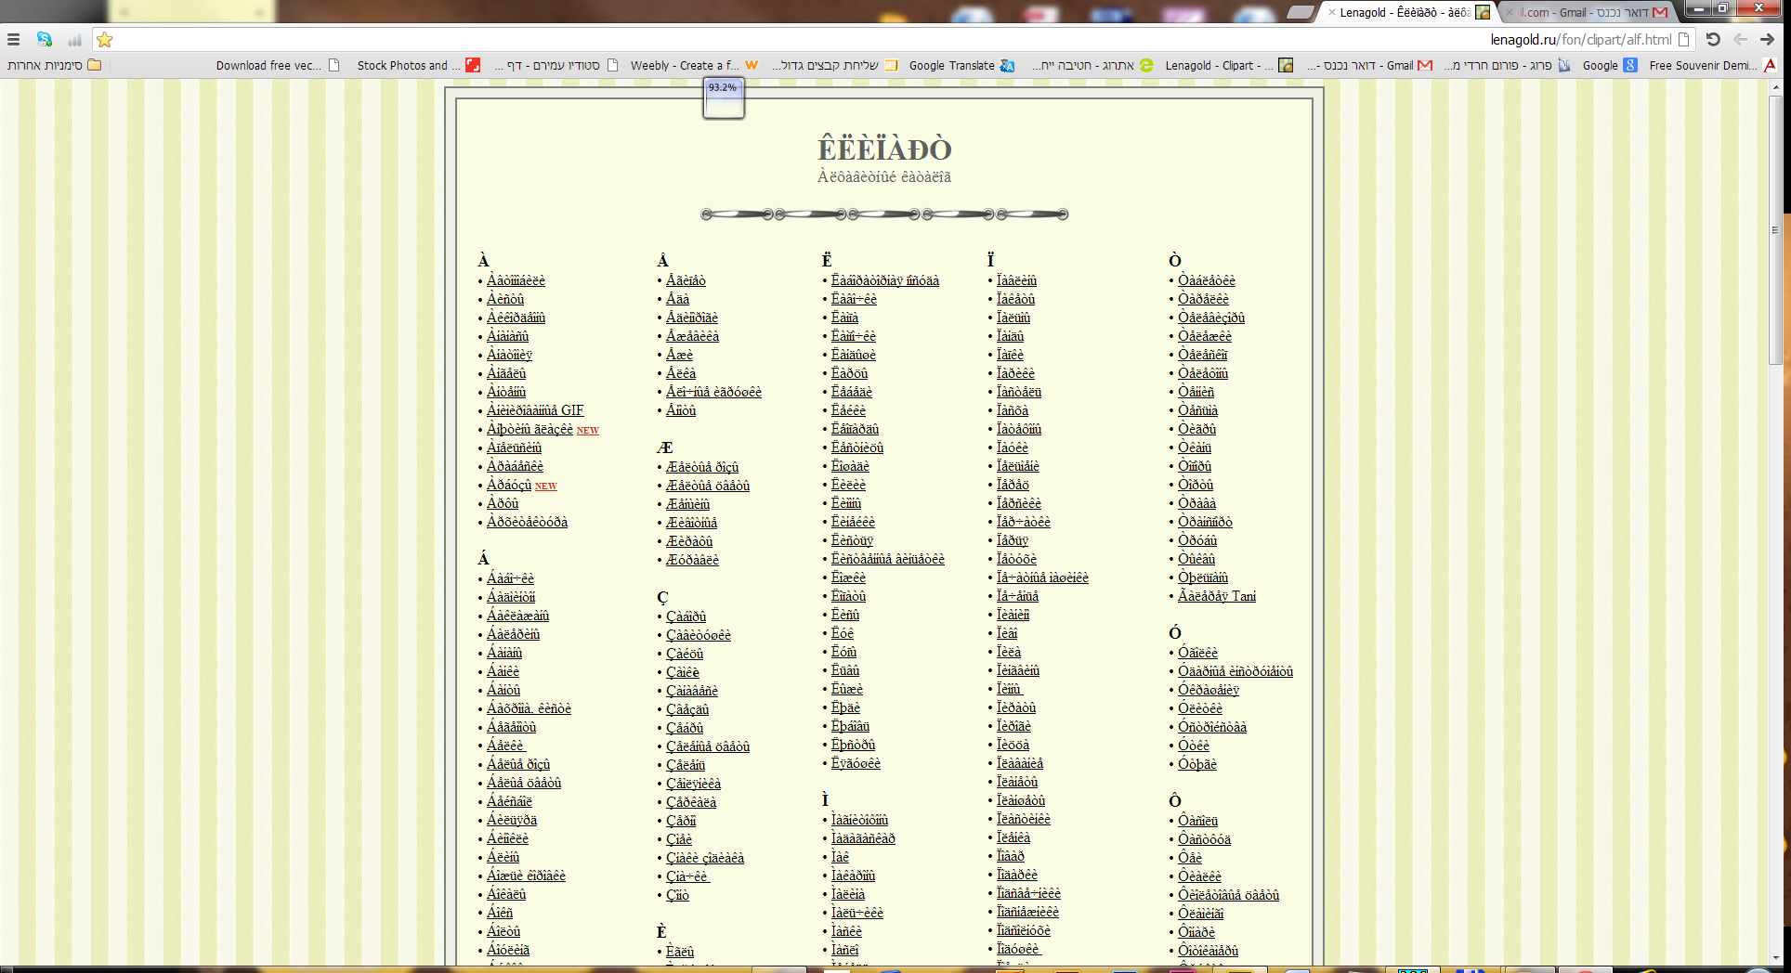This screenshot has height=973, width=1791.
Task: Bookmark this page with the star icon
Action: [105, 40]
